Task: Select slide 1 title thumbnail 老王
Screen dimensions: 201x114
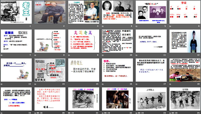Action: 16,12
